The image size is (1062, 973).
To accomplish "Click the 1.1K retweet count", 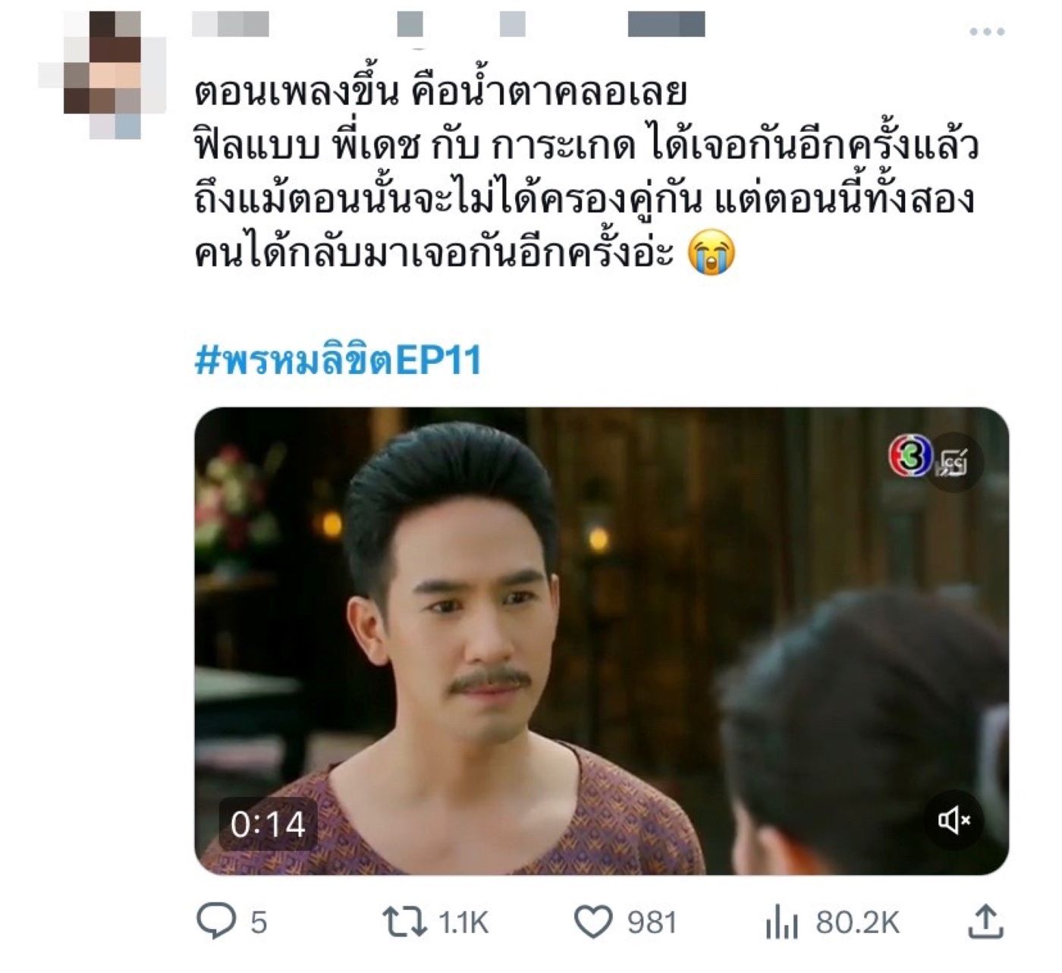I will [463, 923].
